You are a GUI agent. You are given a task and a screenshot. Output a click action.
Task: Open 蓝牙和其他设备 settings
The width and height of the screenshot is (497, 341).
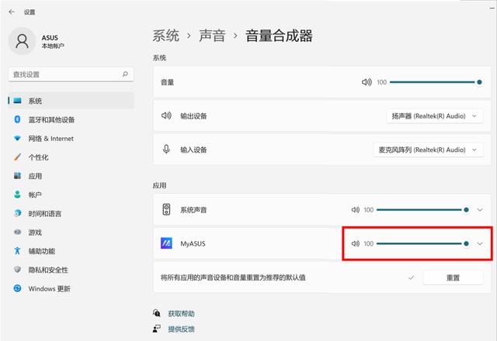click(x=71, y=119)
